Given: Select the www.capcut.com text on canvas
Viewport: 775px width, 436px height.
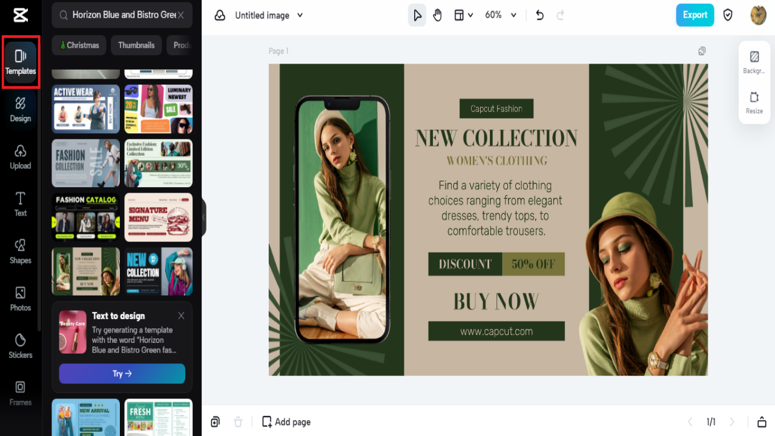Looking at the screenshot, I should [496, 331].
